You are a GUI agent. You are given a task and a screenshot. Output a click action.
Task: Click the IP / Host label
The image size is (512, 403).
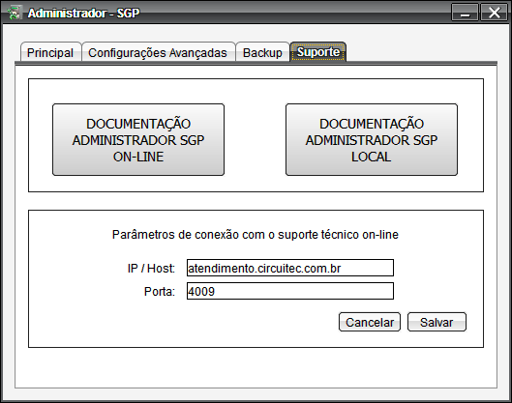coord(151,269)
